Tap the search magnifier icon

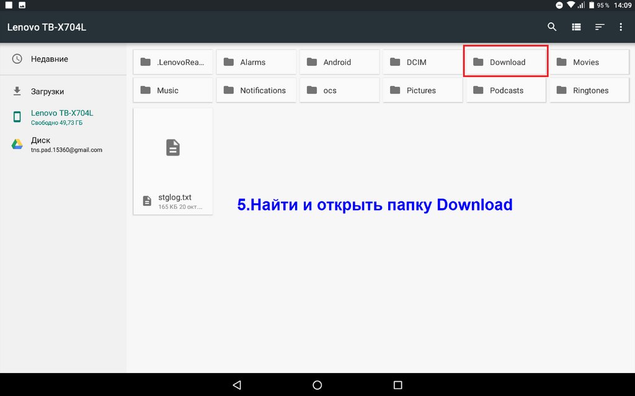(x=552, y=27)
